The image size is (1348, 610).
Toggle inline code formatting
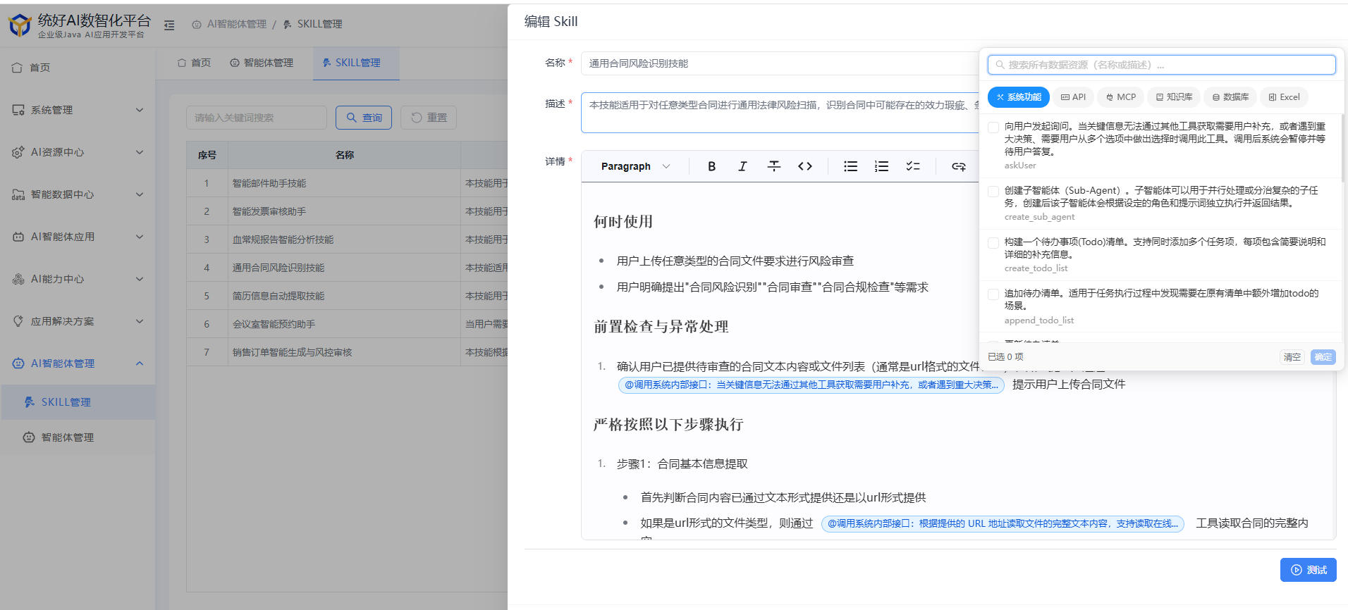pos(805,166)
